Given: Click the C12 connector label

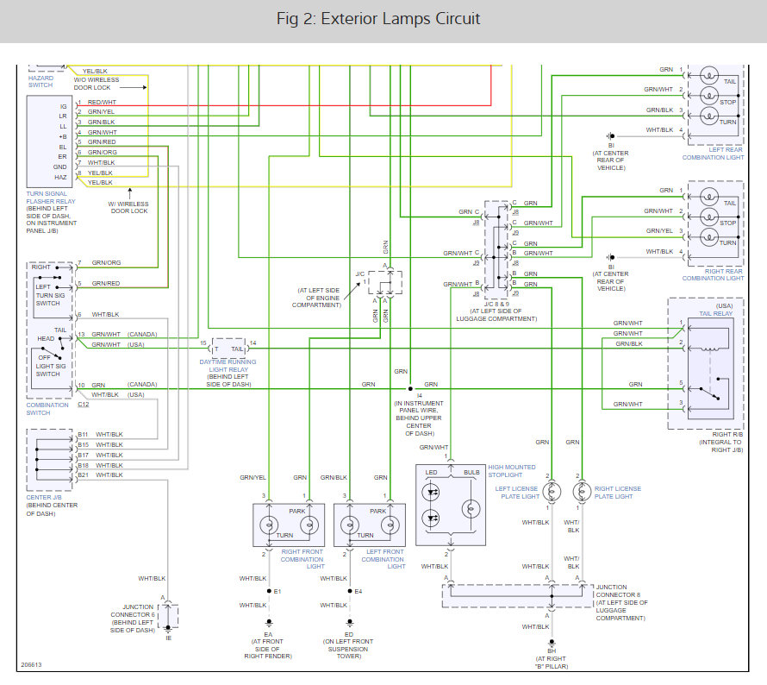Looking at the screenshot, I should [x=83, y=405].
